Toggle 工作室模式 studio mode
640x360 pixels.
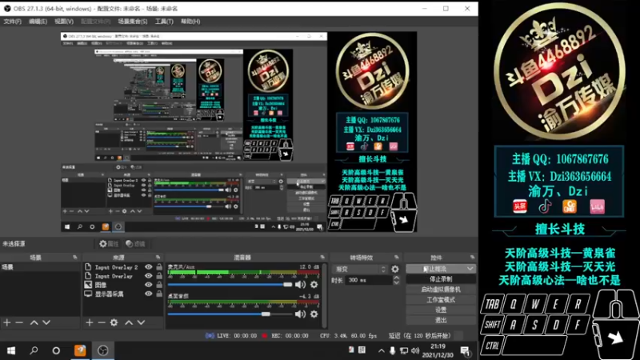click(x=441, y=299)
